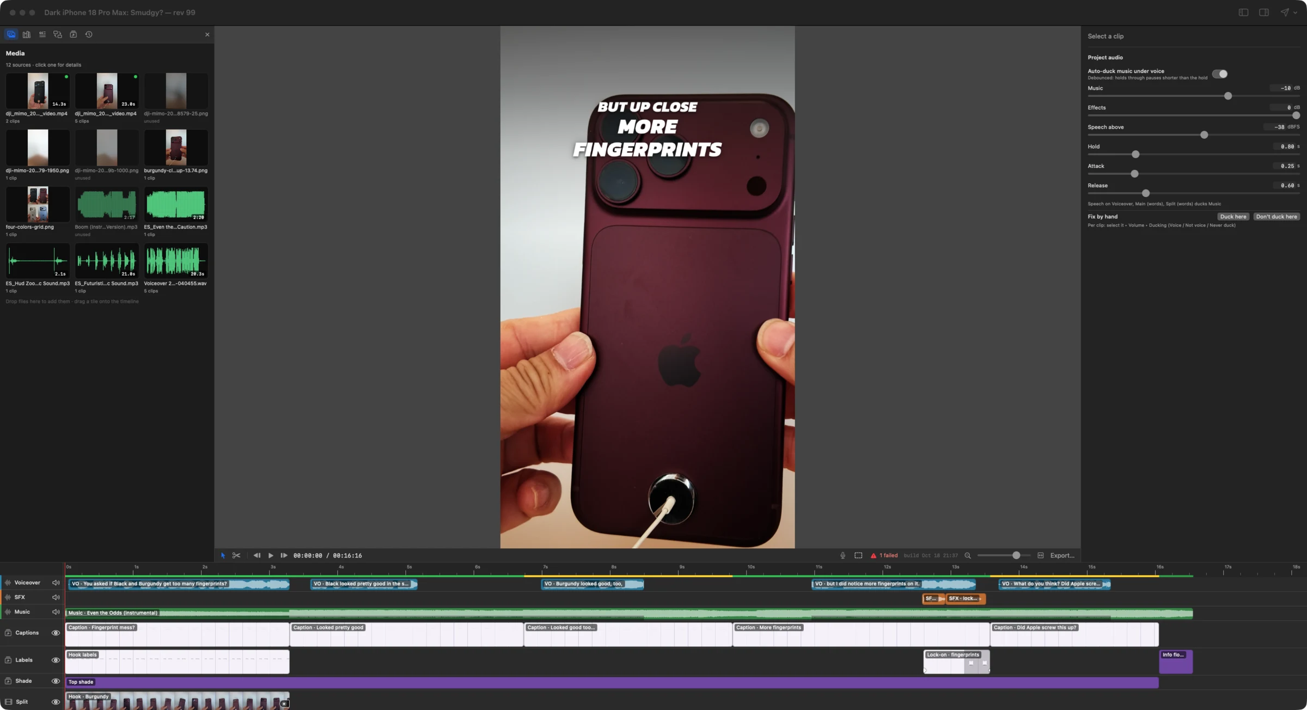Click the timeline zoom-out magnifier
1307x710 pixels.
(x=968, y=555)
